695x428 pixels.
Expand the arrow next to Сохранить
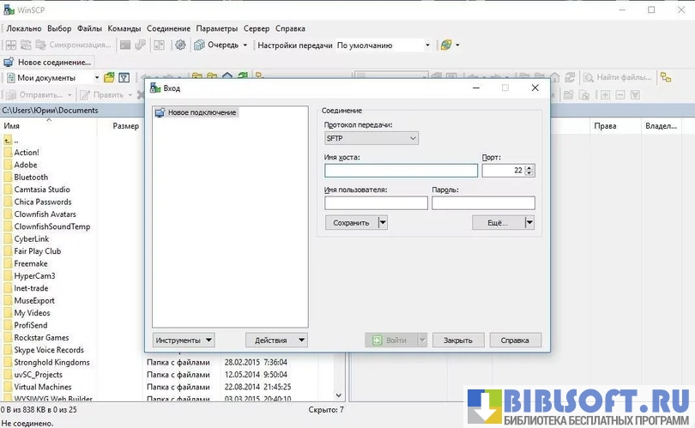click(383, 222)
